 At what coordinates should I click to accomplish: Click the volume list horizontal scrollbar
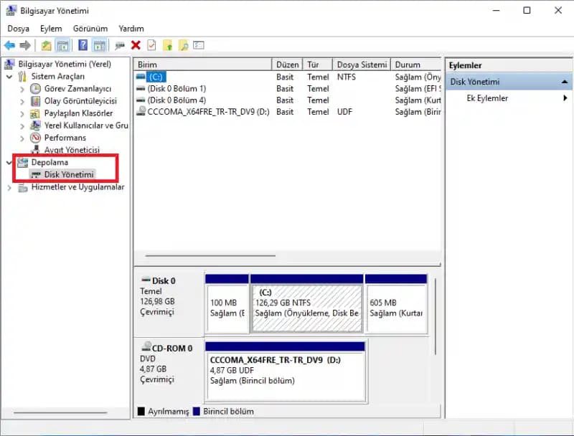pyautogui.click(x=210, y=256)
